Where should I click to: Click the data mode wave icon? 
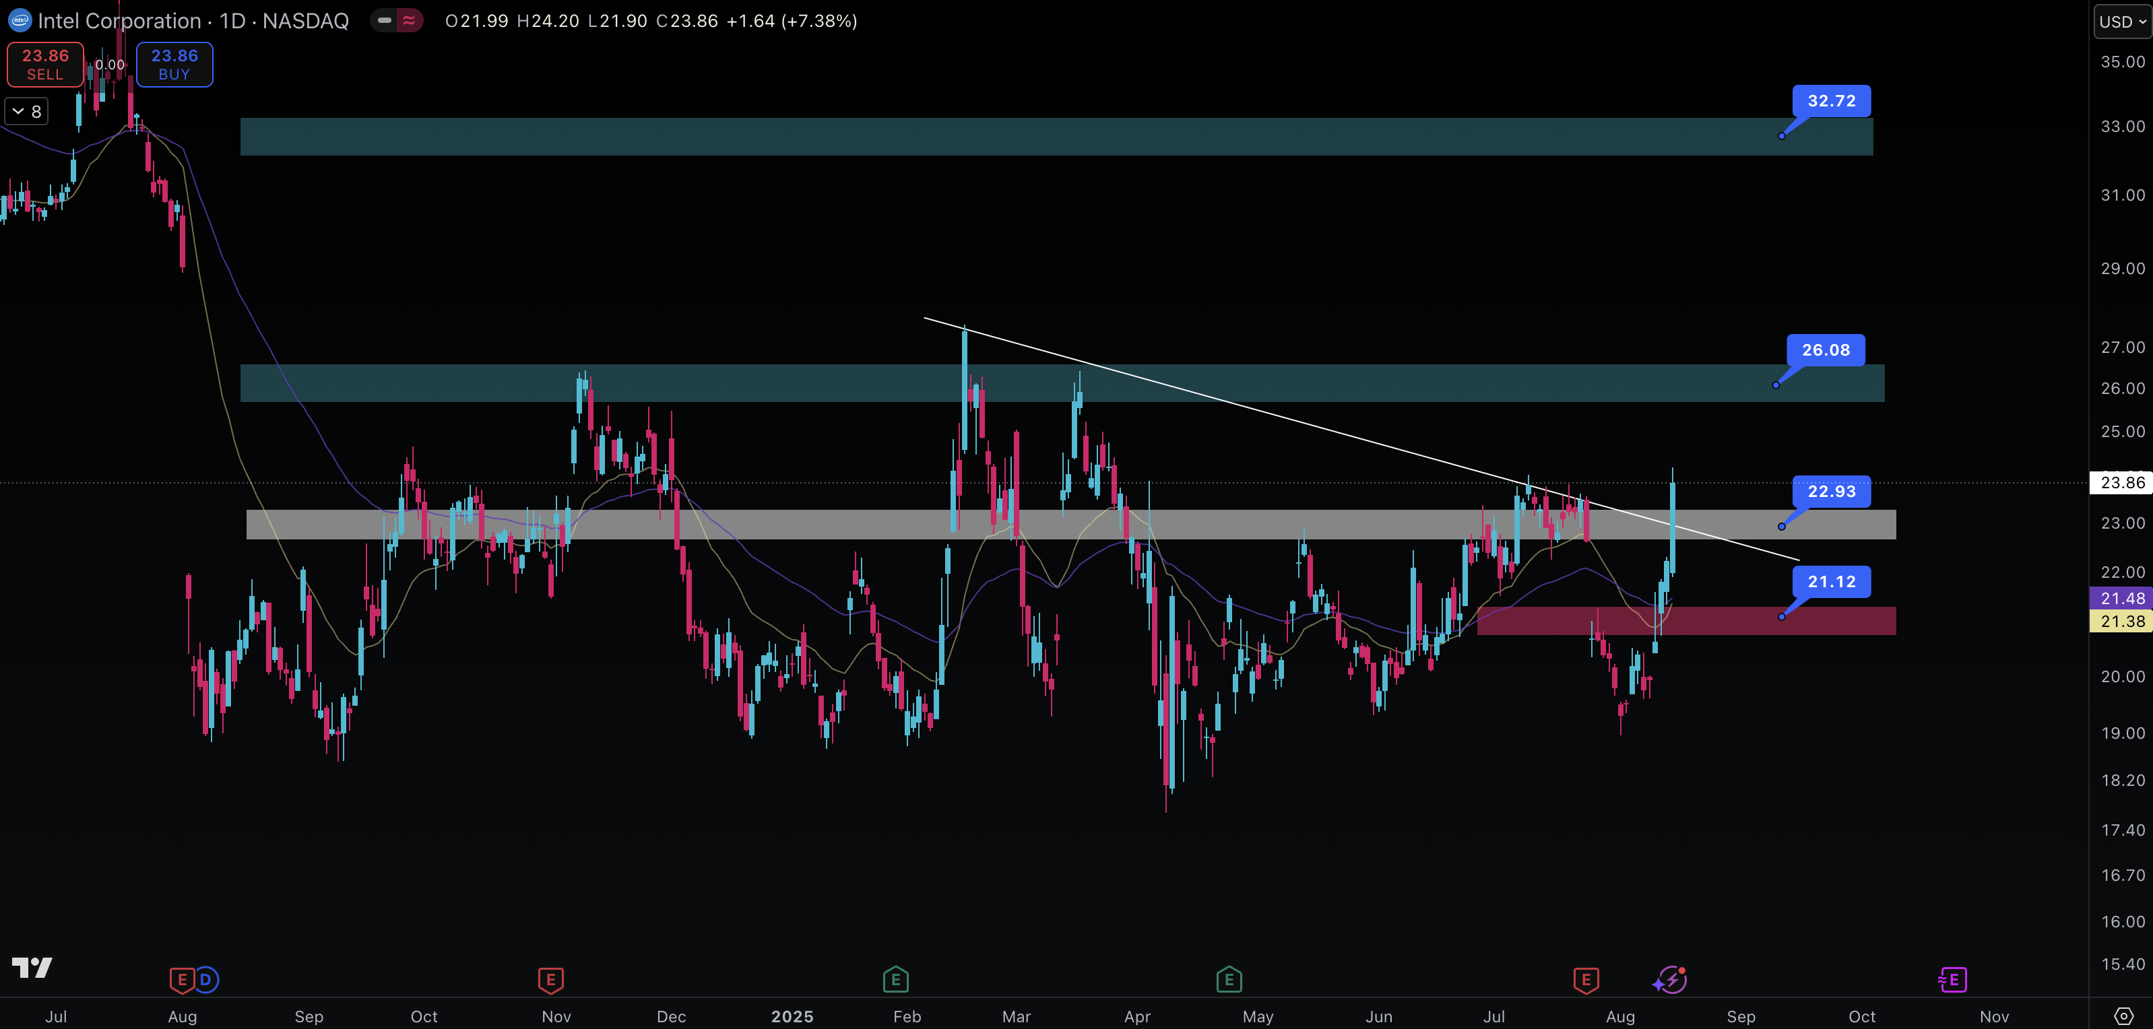(410, 21)
